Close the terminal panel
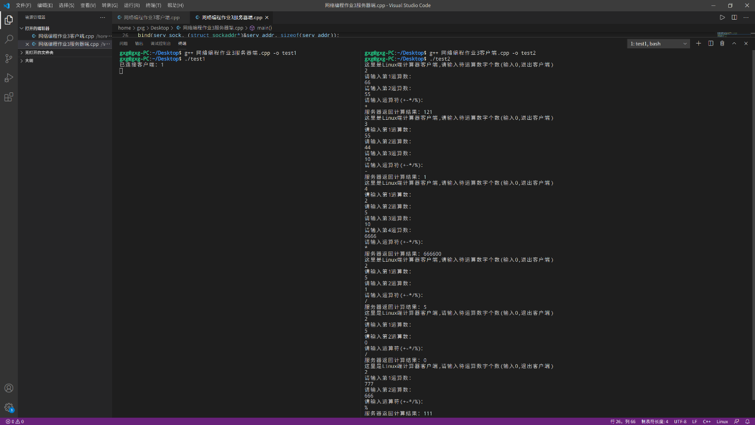This screenshot has width=755, height=425. (x=745, y=44)
